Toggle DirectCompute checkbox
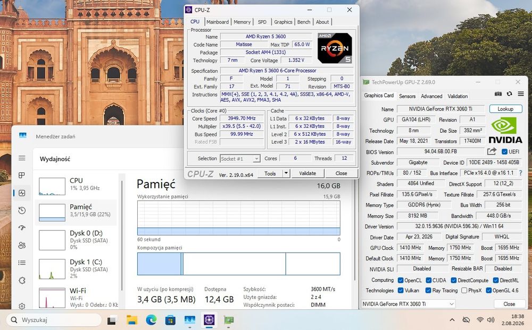The width and height of the screenshot is (532, 330). click(454, 280)
